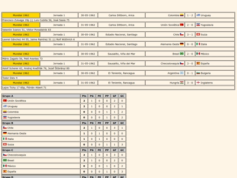Click the España flag in the match list

[x=198, y=63]
